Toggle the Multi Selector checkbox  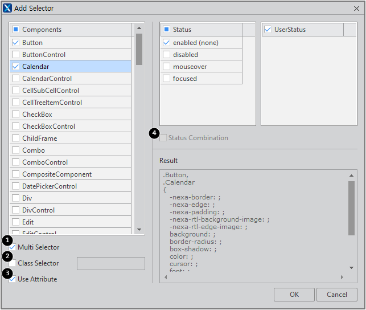pyautogui.click(x=13, y=247)
